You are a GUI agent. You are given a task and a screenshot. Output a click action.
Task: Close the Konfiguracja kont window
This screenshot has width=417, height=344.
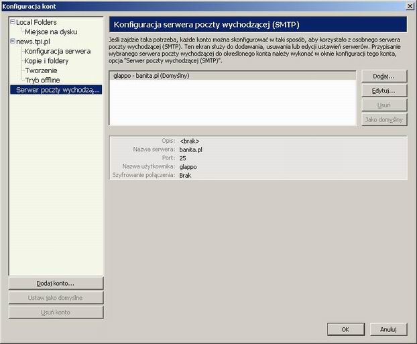click(x=409, y=6)
